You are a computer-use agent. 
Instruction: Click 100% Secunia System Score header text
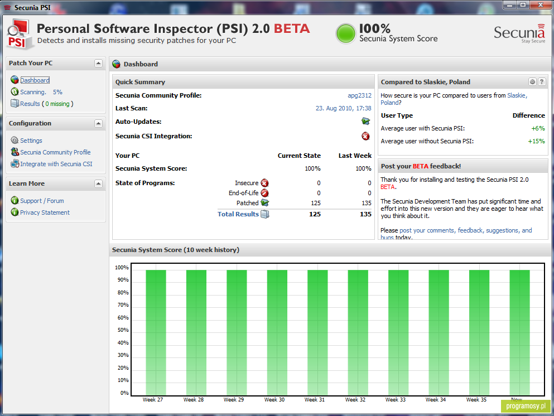(x=374, y=28)
